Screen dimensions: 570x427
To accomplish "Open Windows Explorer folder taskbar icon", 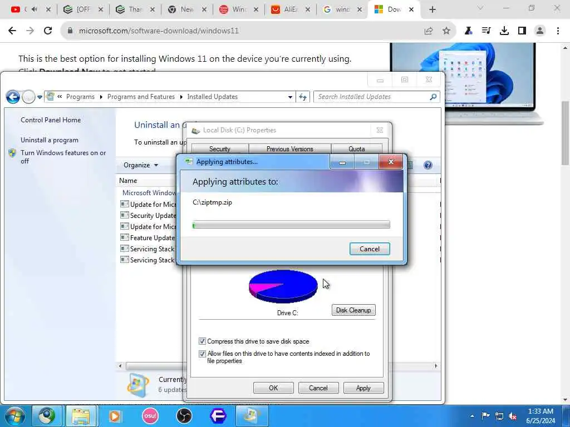I will (81, 416).
